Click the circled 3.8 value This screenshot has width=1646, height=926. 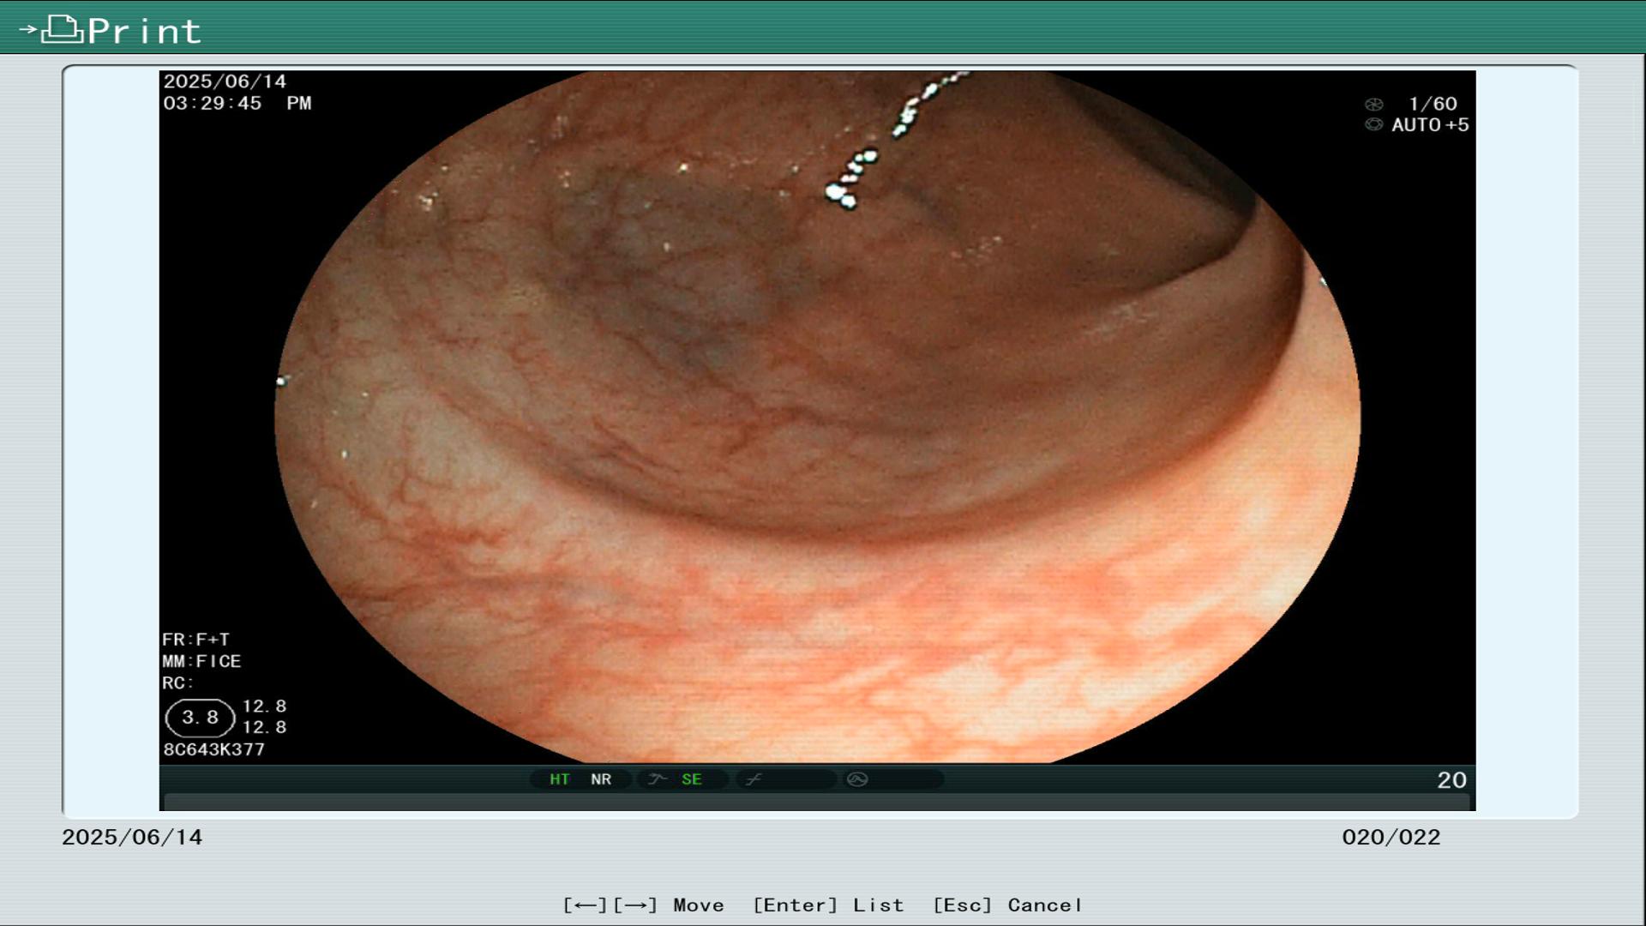pyautogui.click(x=200, y=718)
